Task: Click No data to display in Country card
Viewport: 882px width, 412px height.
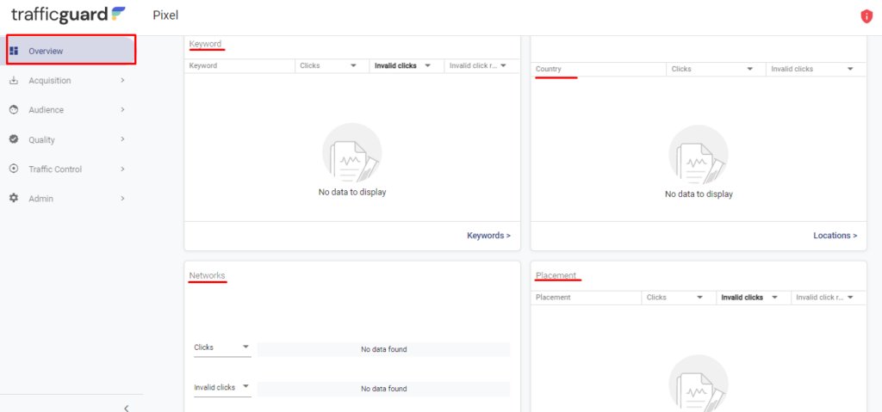Action: point(699,194)
